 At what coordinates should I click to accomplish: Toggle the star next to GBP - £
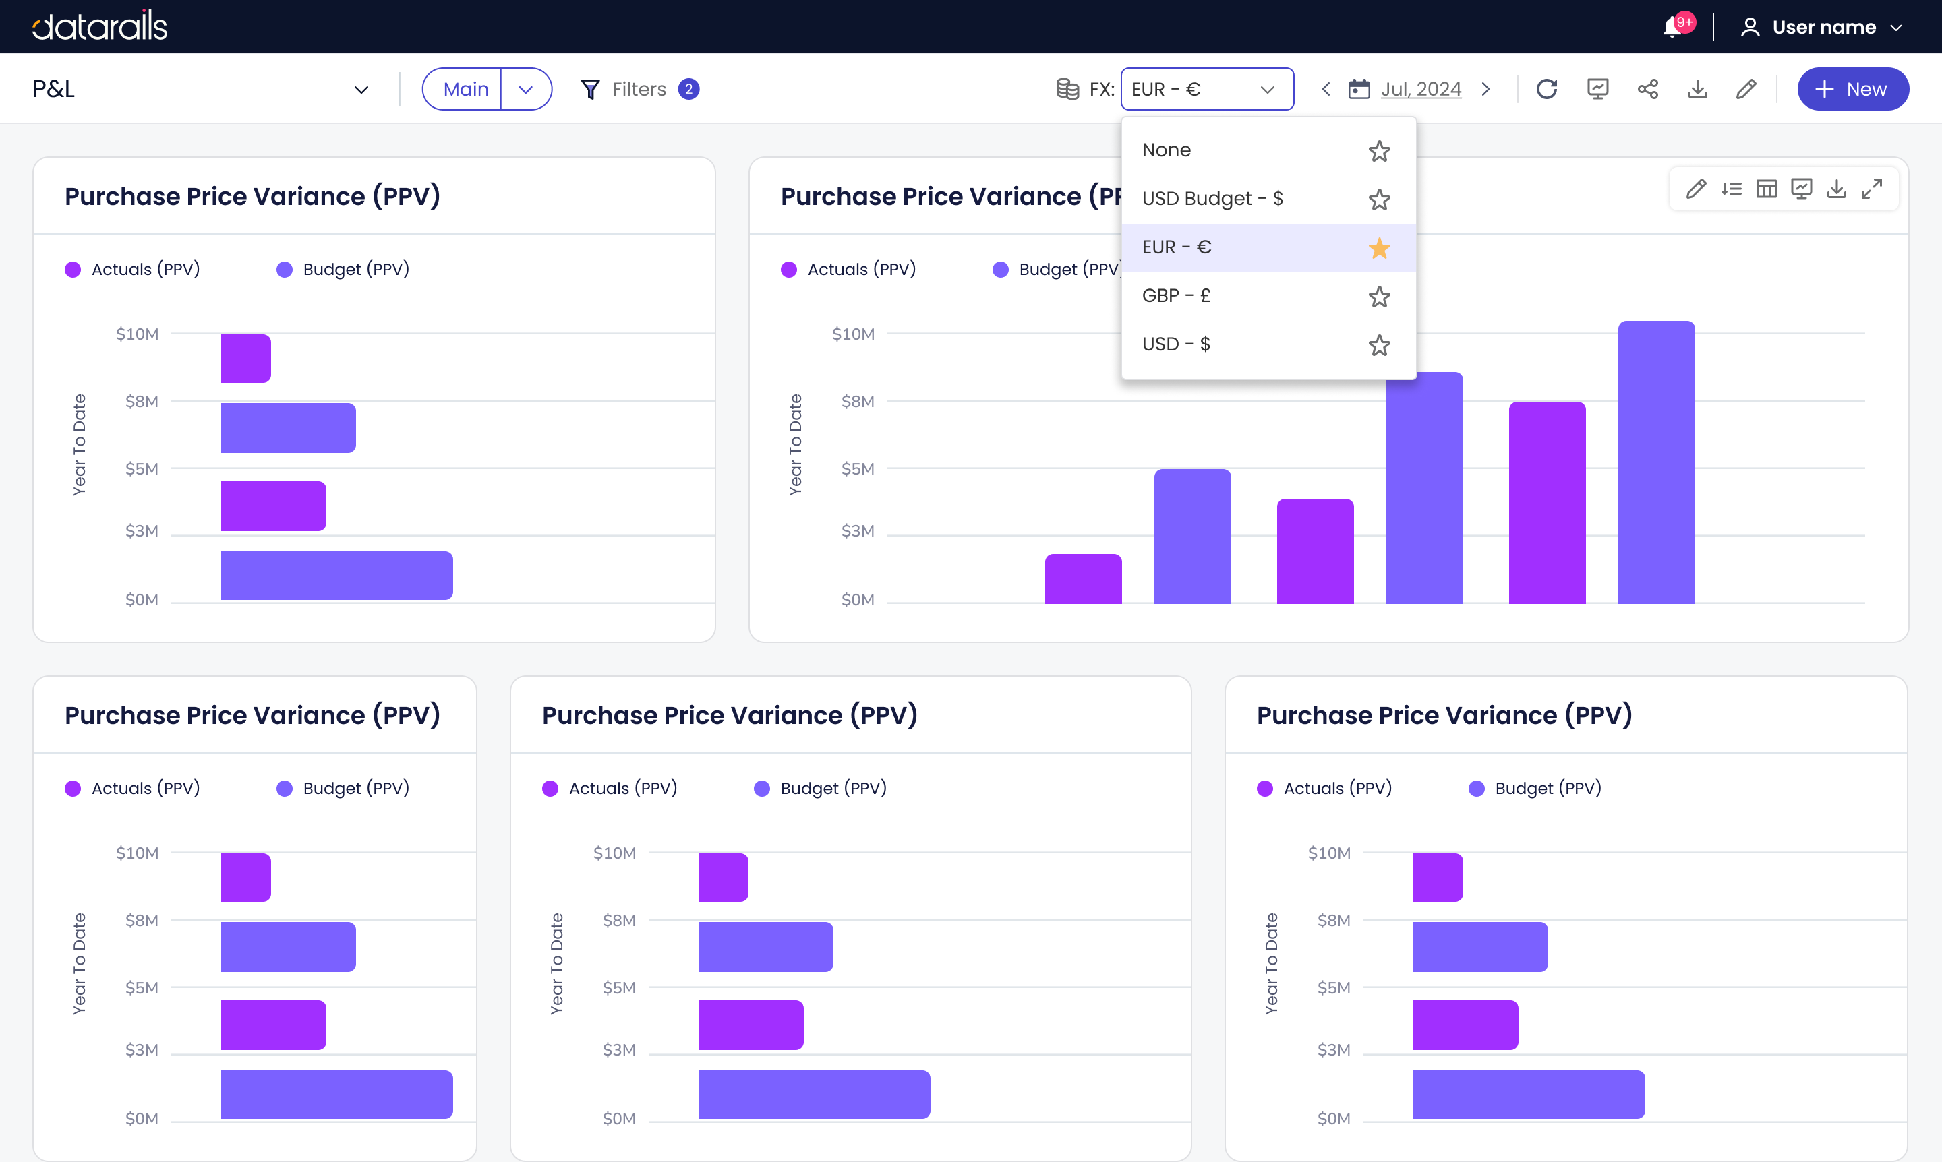(x=1379, y=297)
